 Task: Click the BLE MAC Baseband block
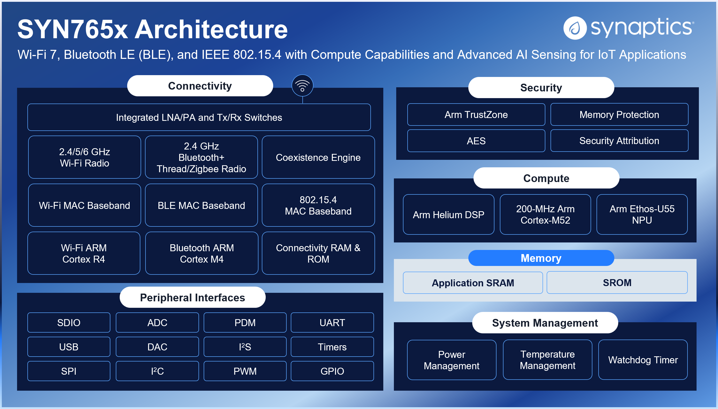click(201, 205)
